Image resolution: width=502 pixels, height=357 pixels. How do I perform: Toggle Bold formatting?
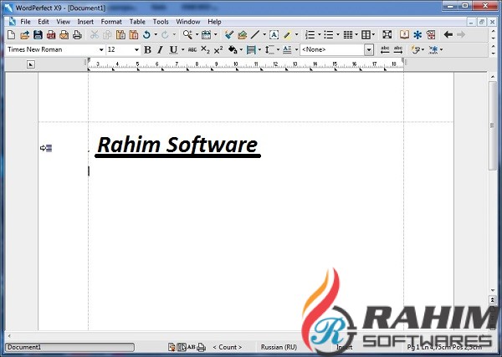[147, 49]
